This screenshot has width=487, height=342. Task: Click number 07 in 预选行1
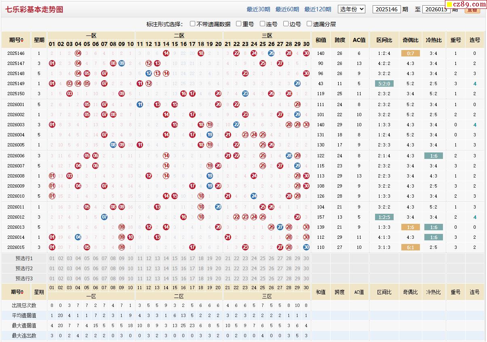(x=104, y=259)
